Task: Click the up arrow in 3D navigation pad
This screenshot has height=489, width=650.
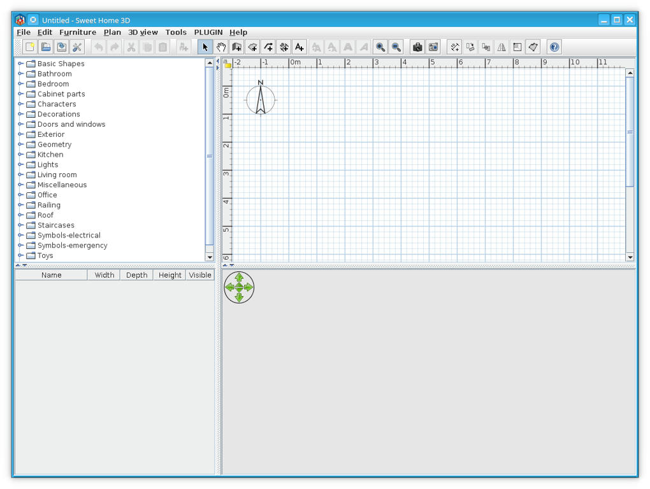Action: pos(239,277)
